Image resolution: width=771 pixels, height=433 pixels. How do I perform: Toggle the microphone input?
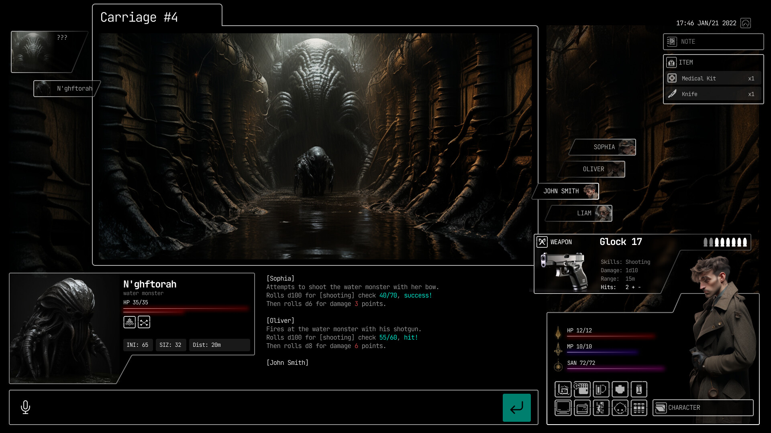pos(25,407)
